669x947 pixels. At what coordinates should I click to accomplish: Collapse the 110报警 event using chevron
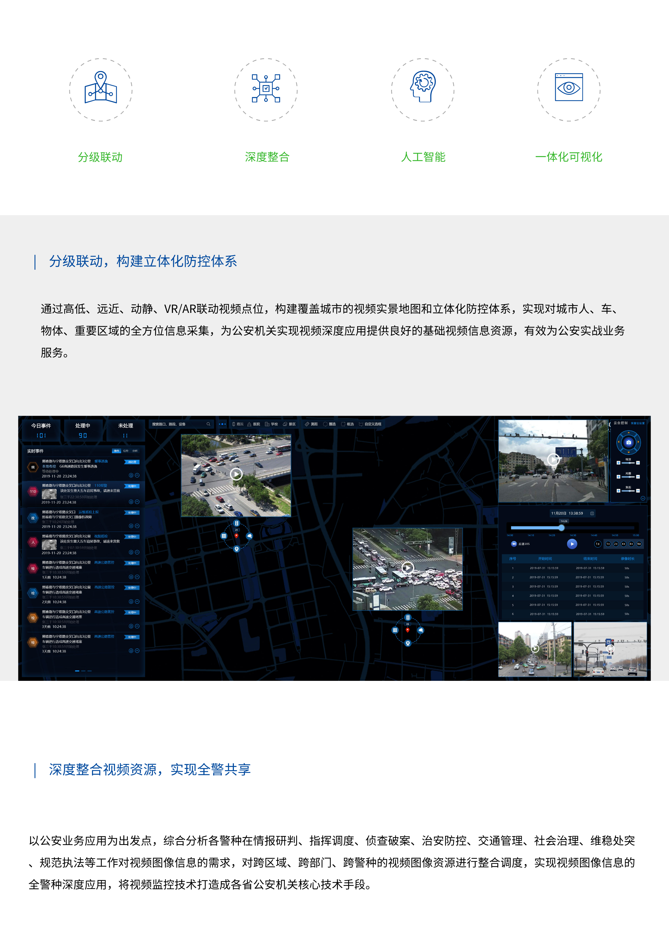pyautogui.click(x=137, y=502)
